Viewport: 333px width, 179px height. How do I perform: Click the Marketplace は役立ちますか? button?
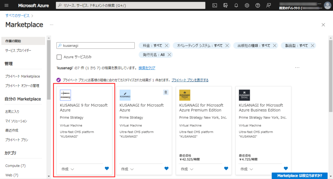300,176
